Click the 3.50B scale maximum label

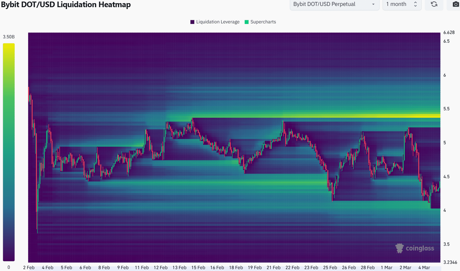pos(9,37)
